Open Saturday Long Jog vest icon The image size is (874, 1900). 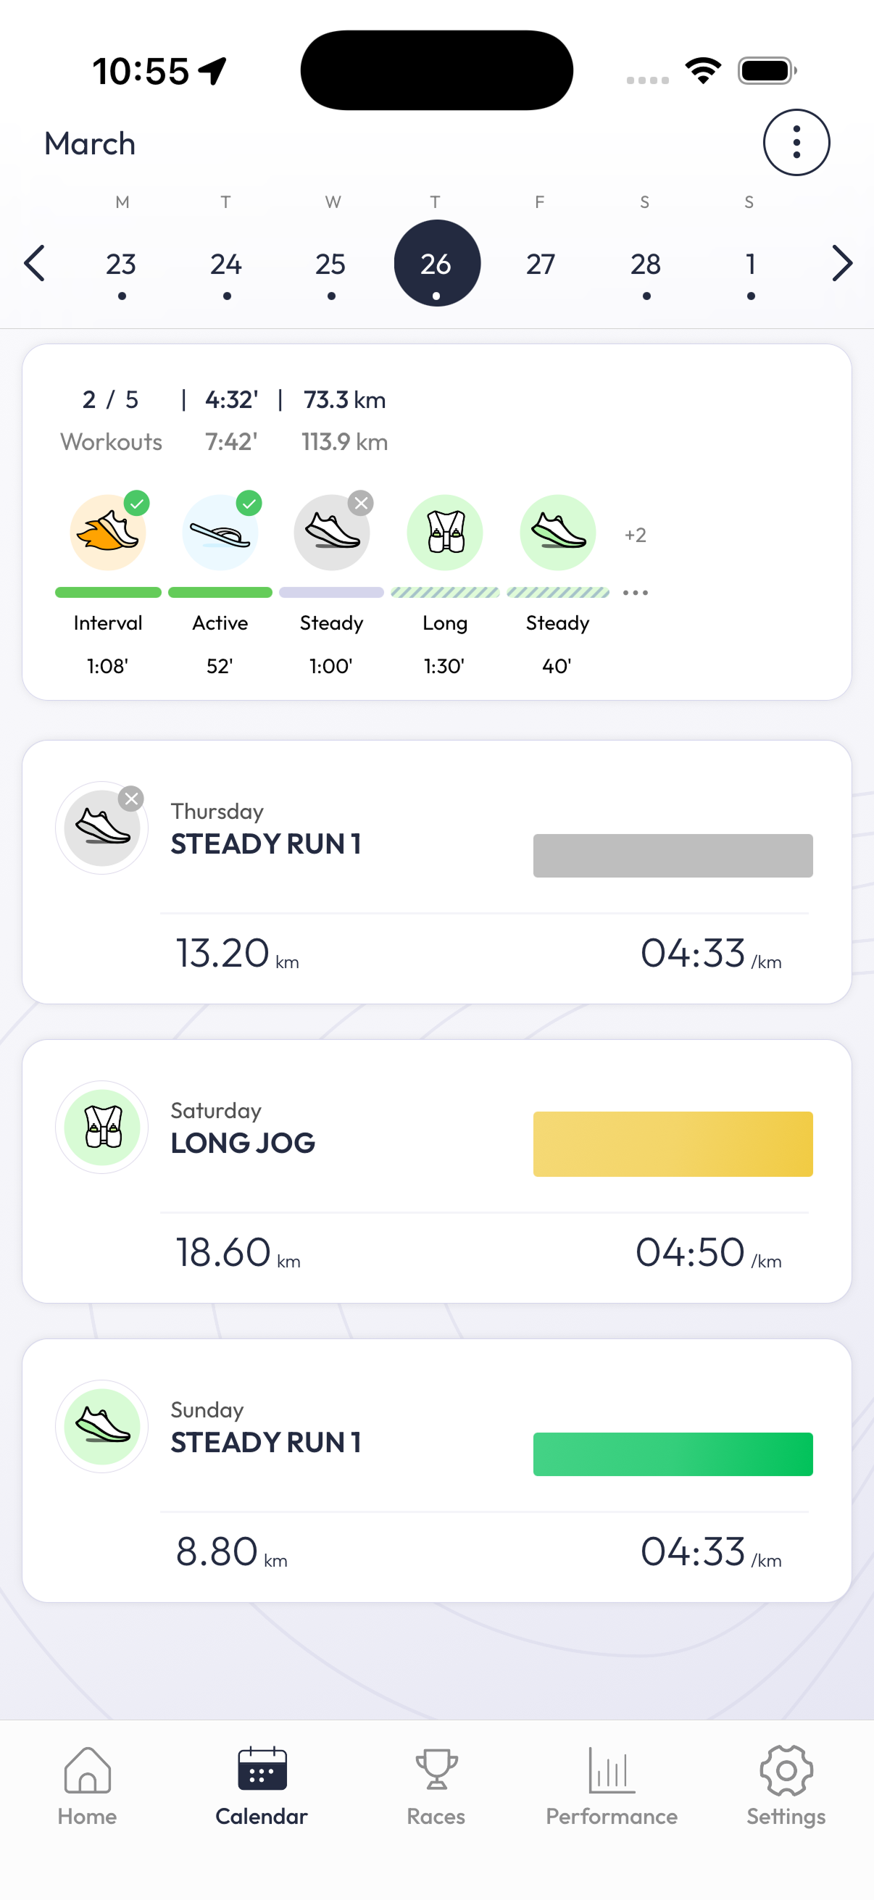101,1127
